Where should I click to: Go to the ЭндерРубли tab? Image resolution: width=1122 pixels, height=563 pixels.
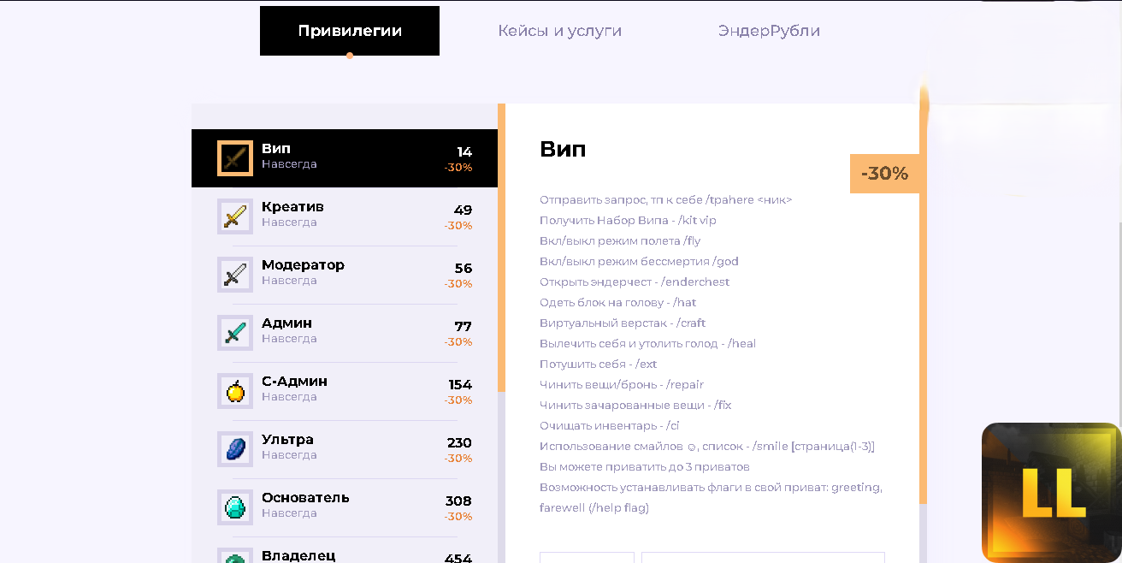pyautogui.click(x=769, y=31)
